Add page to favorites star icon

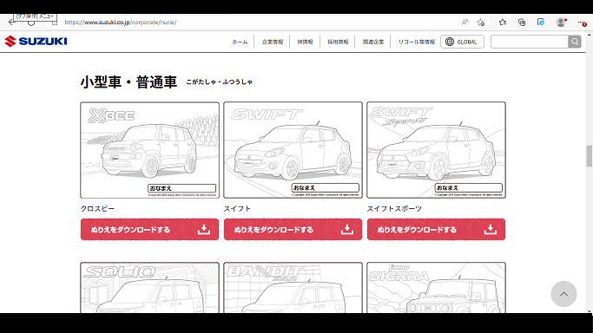(481, 23)
